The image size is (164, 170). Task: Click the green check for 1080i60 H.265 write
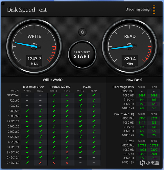80,105
